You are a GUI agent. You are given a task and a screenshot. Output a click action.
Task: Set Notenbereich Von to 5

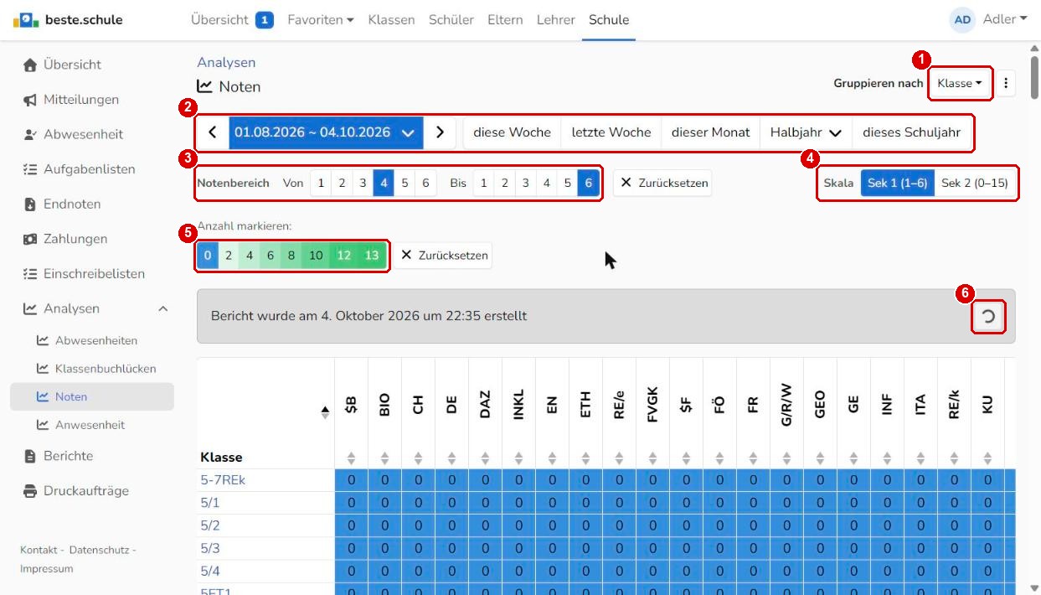[405, 183]
